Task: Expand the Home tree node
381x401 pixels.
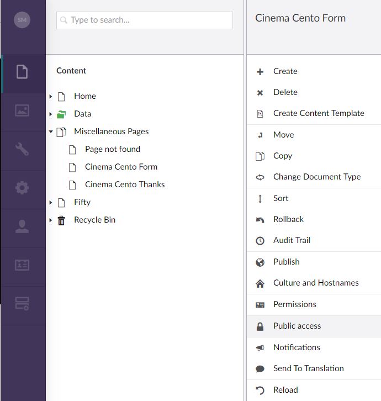Action: click(x=51, y=97)
